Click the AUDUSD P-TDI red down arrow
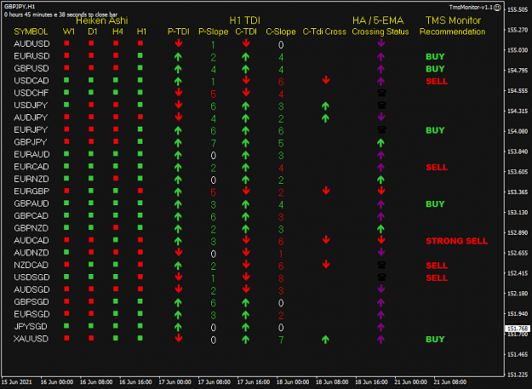Screen dimensions: 532x389 click(x=179, y=43)
